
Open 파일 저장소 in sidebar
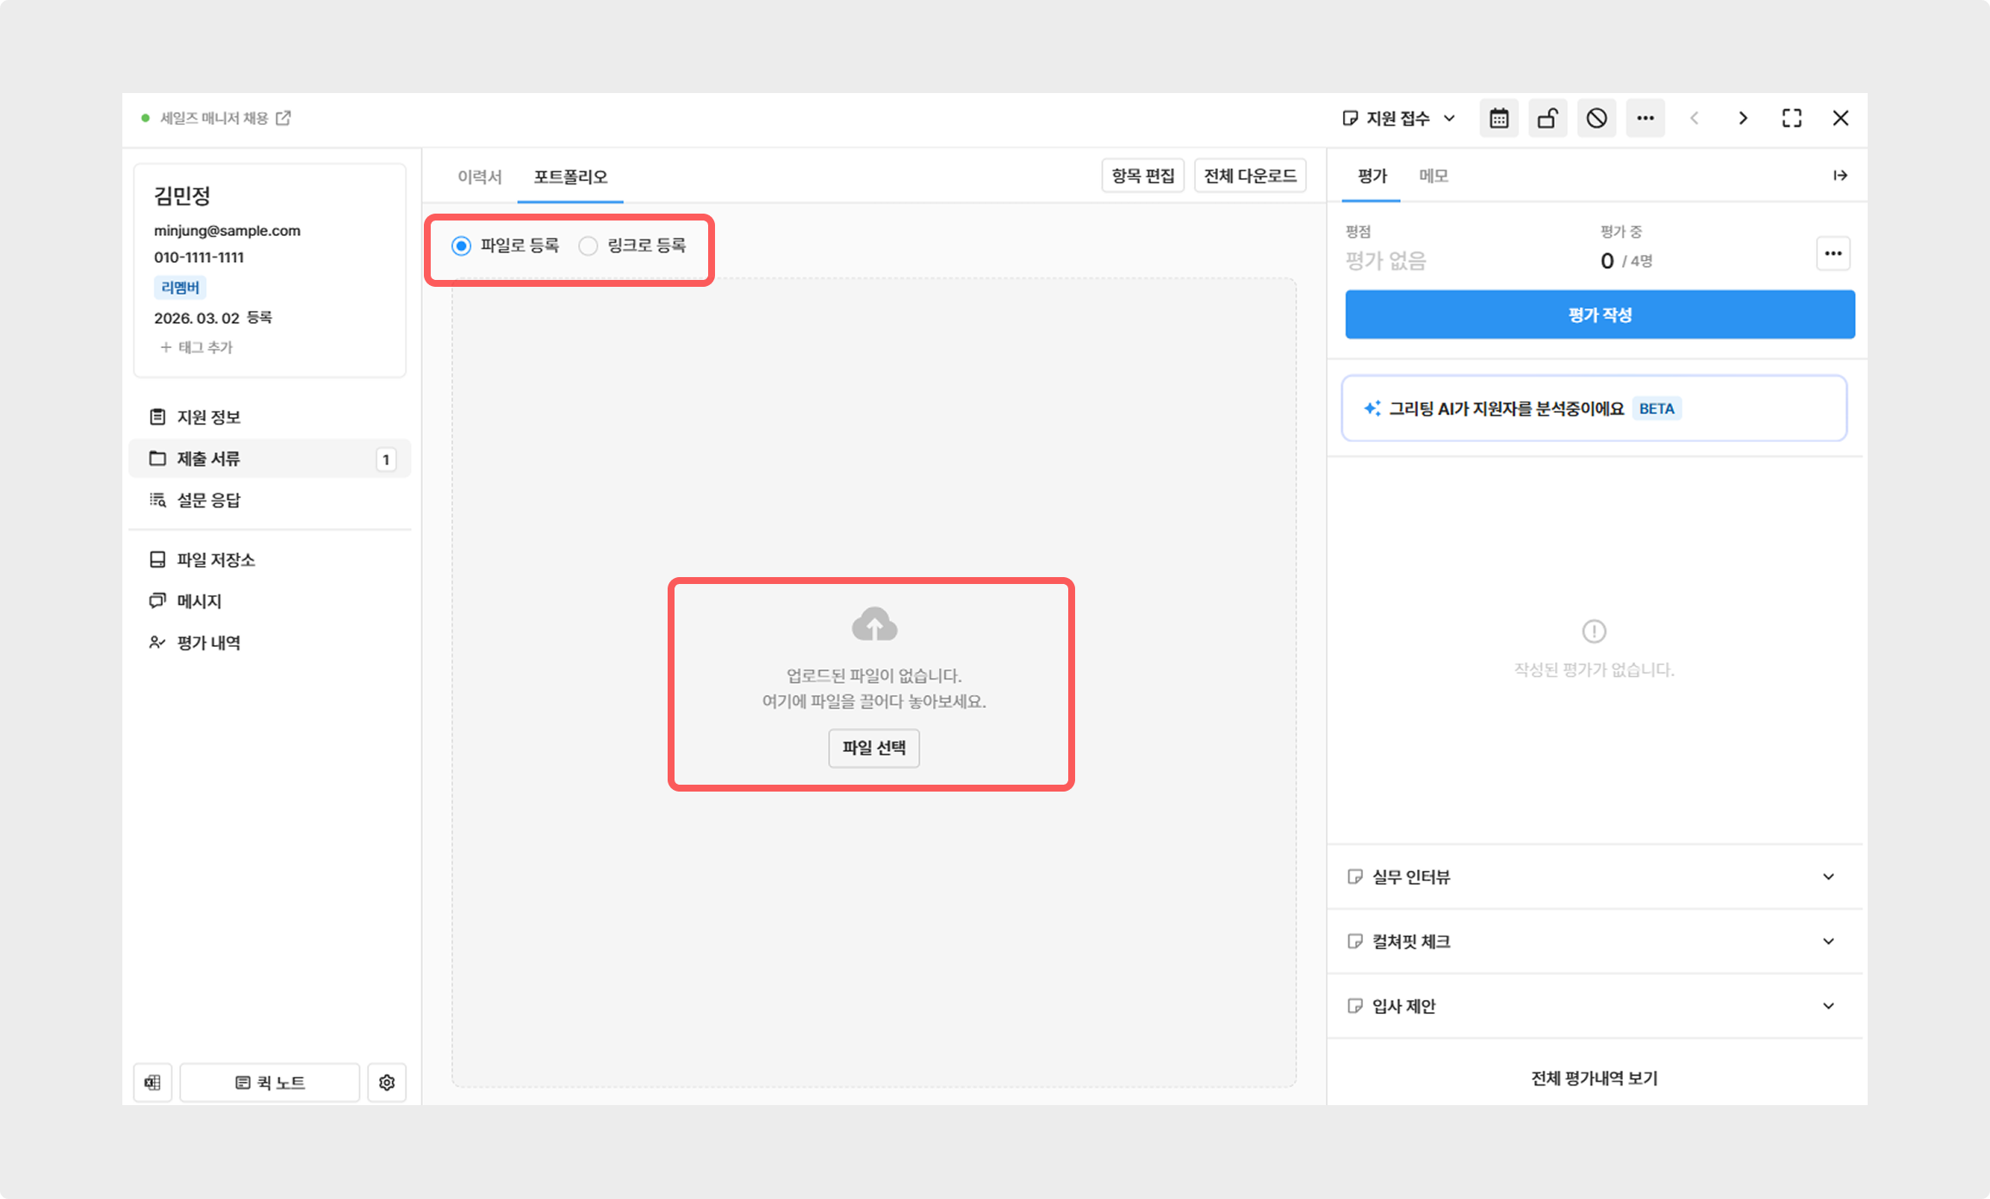pos(270,560)
